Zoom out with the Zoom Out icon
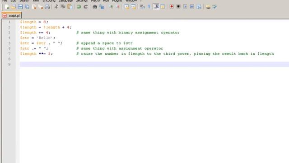Screen dimensions: 289x163 (x=118, y=7)
